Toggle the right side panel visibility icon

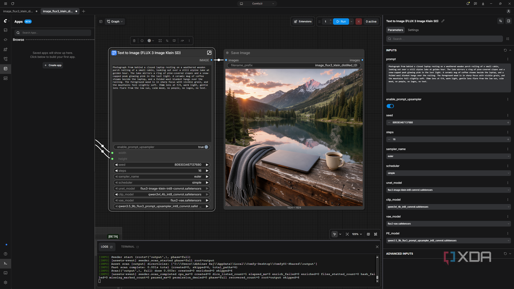(509, 21)
